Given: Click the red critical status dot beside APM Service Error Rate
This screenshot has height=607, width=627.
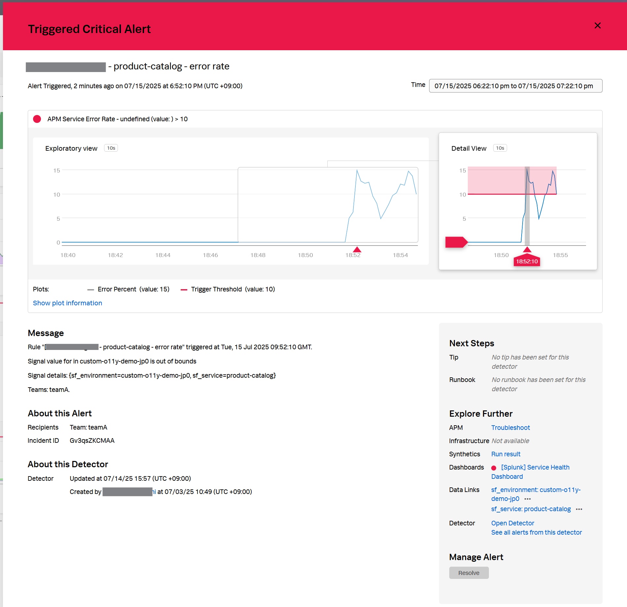Looking at the screenshot, I should (x=37, y=119).
